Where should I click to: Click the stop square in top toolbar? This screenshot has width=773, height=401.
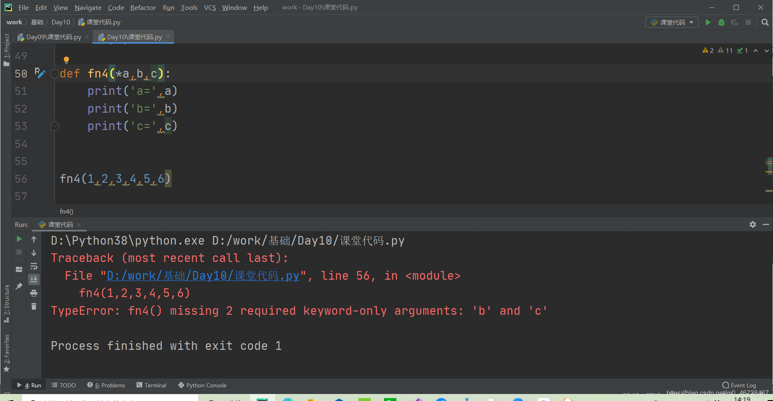coord(748,22)
